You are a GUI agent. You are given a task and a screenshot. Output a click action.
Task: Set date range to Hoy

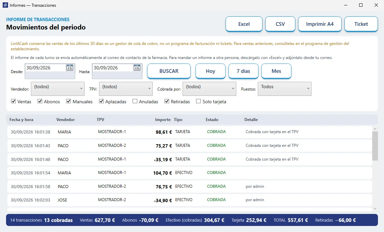click(210, 71)
